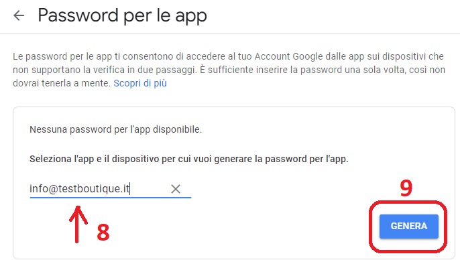460x260 pixels.
Task: Click the Password per le app title
Action: (122, 15)
